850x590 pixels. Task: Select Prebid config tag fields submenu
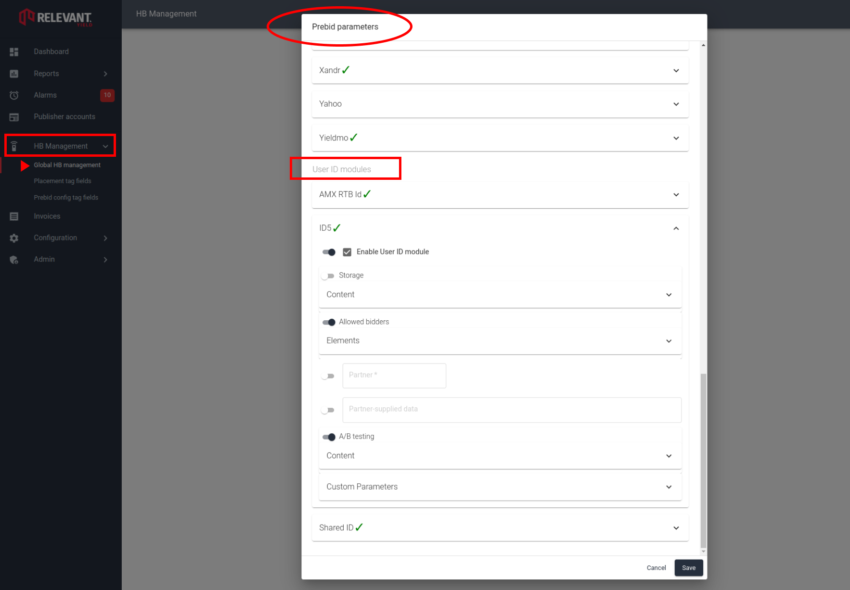pos(66,198)
